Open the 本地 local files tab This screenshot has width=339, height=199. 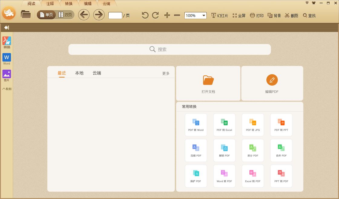tap(79, 73)
